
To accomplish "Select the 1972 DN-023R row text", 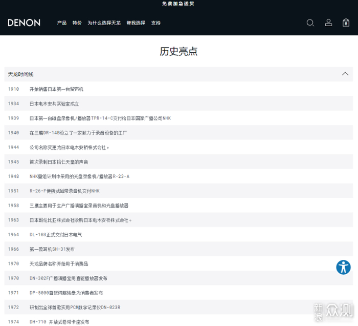I will pyautogui.click(x=75, y=307).
